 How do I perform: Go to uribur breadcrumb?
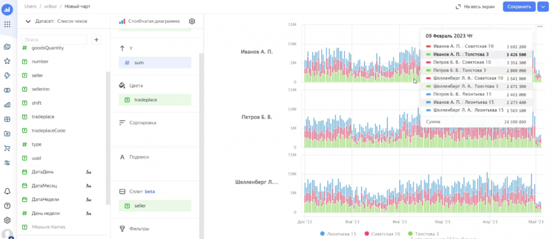click(x=51, y=6)
